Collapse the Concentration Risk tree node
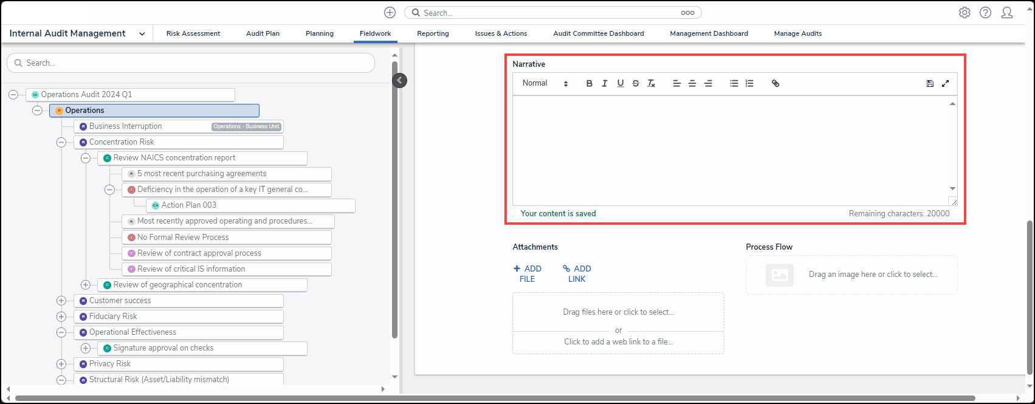This screenshot has width=1035, height=404. click(61, 142)
